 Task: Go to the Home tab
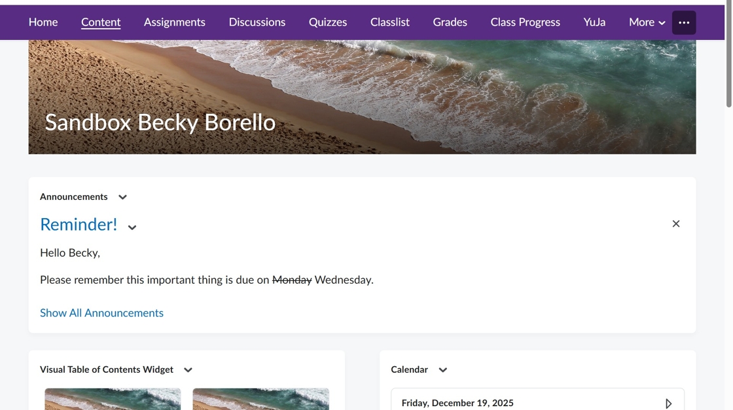click(x=43, y=22)
